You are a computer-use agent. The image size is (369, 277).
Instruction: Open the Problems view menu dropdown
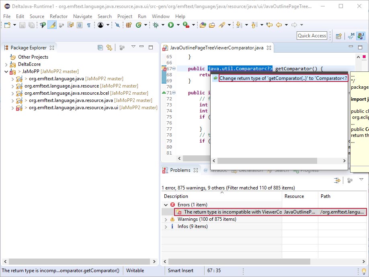tap(361, 180)
